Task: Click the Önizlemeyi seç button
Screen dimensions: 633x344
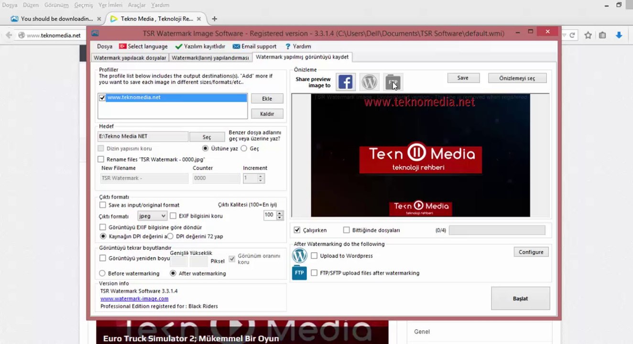Action: 517,78
